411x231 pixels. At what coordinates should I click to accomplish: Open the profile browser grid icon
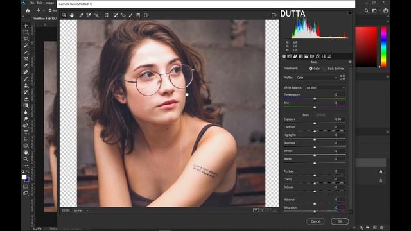342,77
